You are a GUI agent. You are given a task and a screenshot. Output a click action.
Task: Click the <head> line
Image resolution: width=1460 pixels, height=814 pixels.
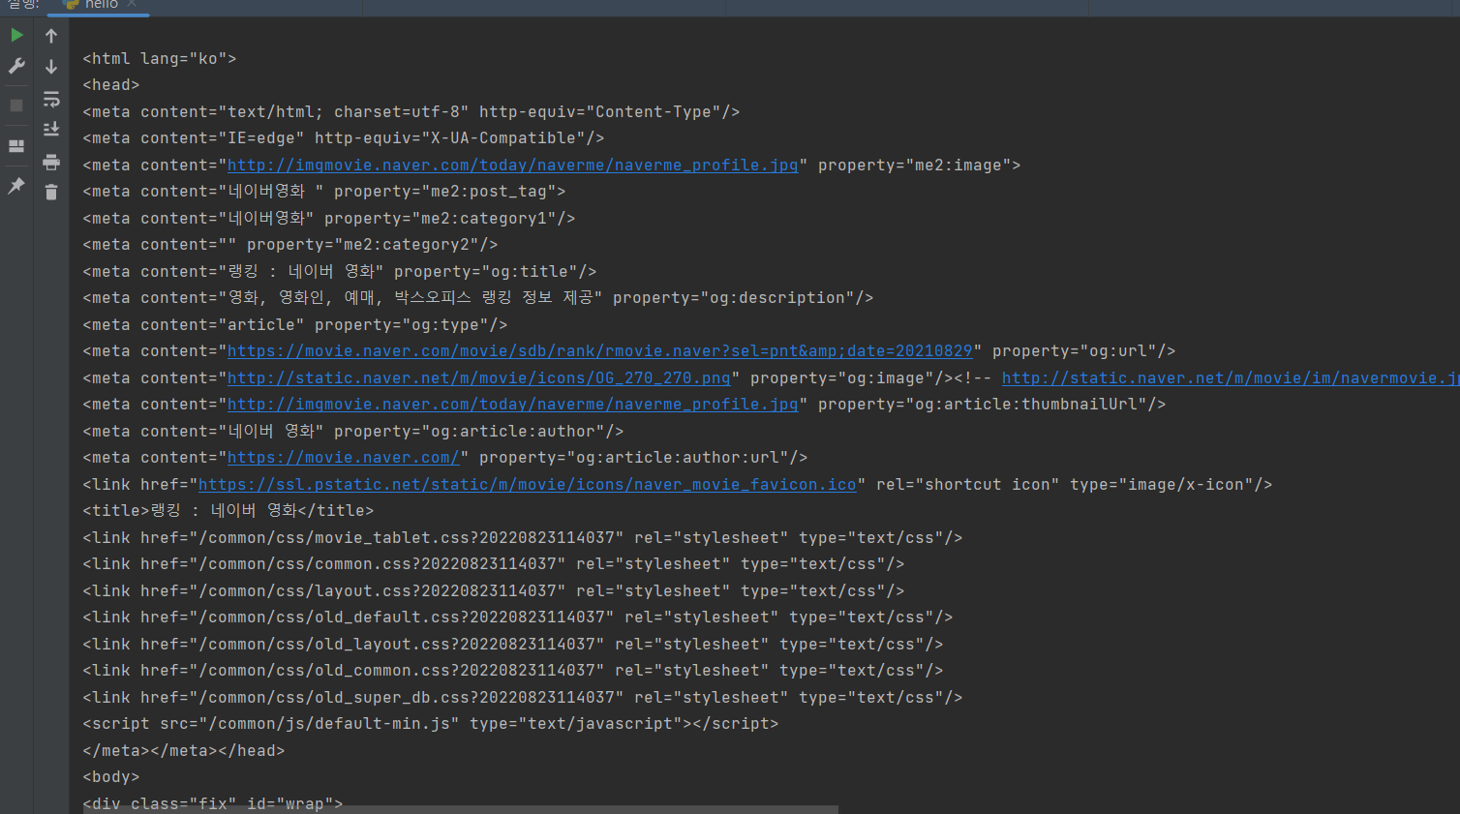point(111,85)
